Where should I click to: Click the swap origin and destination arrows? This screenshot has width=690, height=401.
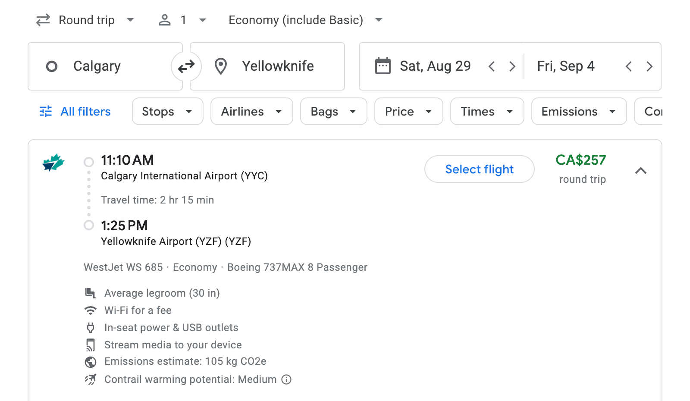(x=186, y=66)
